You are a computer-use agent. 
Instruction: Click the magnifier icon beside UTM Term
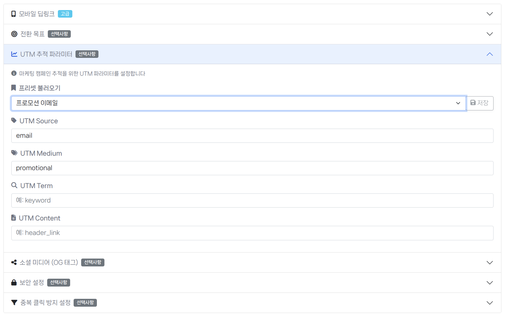point(14,185)
